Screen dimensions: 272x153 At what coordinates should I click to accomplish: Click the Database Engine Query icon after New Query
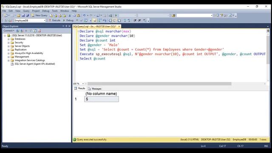tap(51, 15)
